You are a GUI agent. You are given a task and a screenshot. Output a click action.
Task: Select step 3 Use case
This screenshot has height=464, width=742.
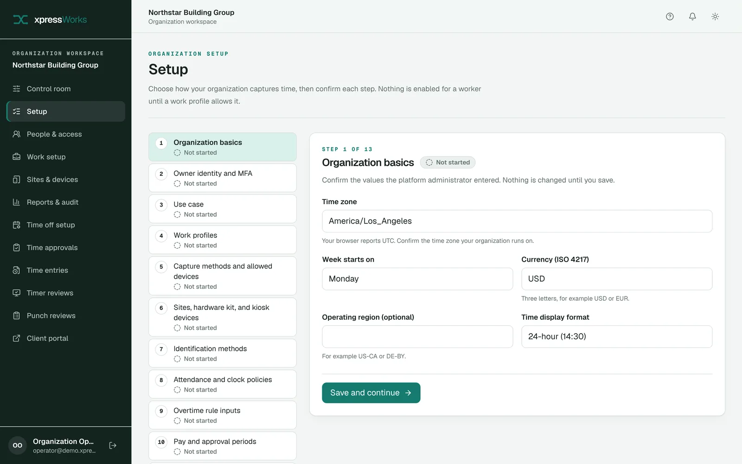coord(223,209)
